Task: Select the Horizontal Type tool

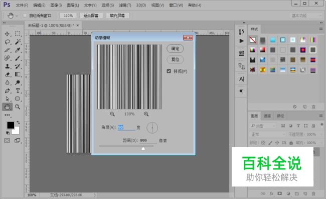Action: [18, 90]
